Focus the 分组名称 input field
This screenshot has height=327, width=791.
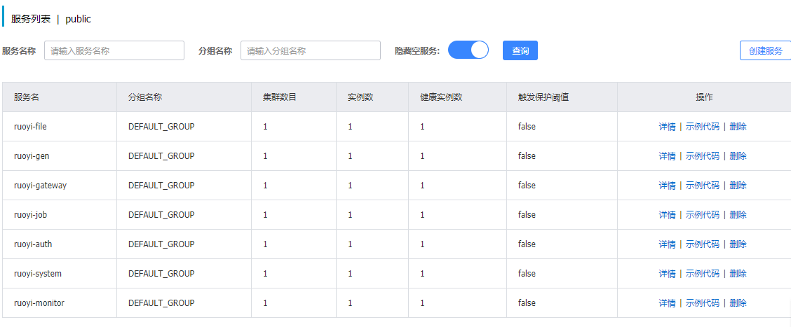(x=311, y=50)
